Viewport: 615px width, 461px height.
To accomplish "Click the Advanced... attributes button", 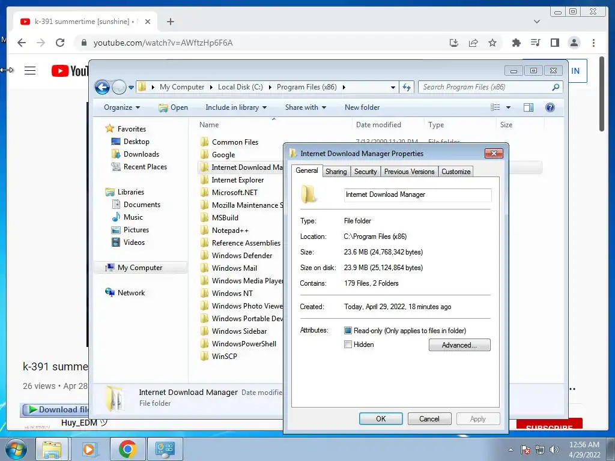I will point(459,345).
